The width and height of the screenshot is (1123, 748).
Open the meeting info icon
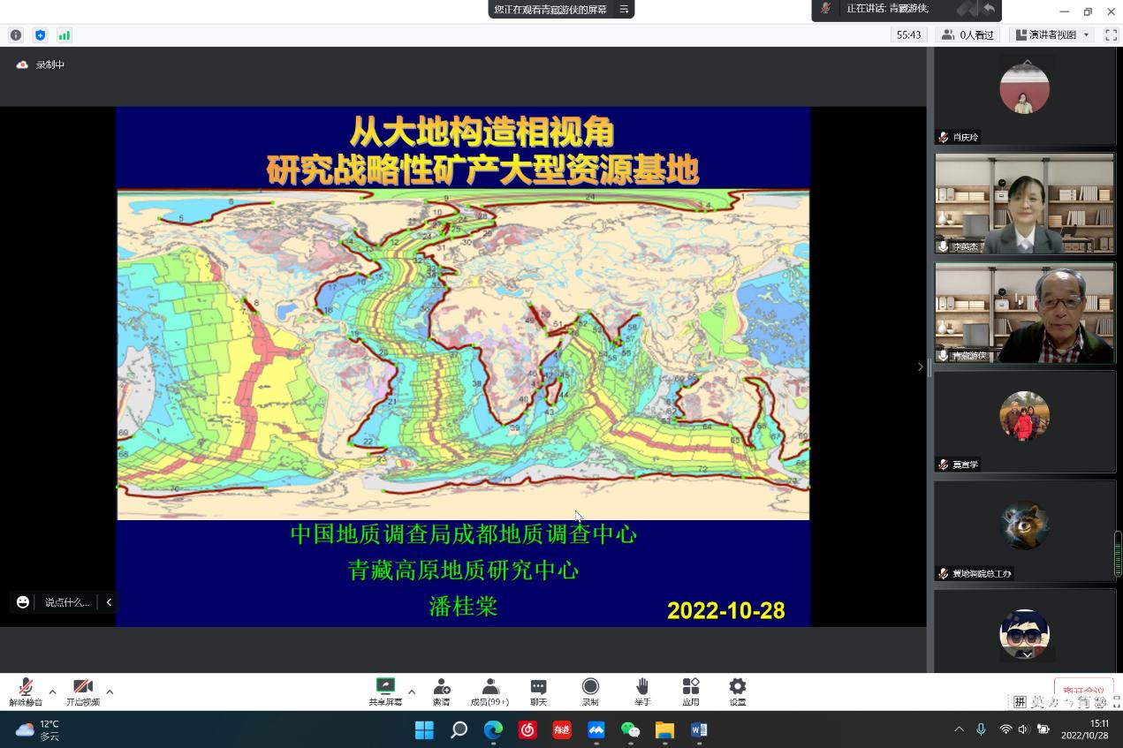click(16, 35)
